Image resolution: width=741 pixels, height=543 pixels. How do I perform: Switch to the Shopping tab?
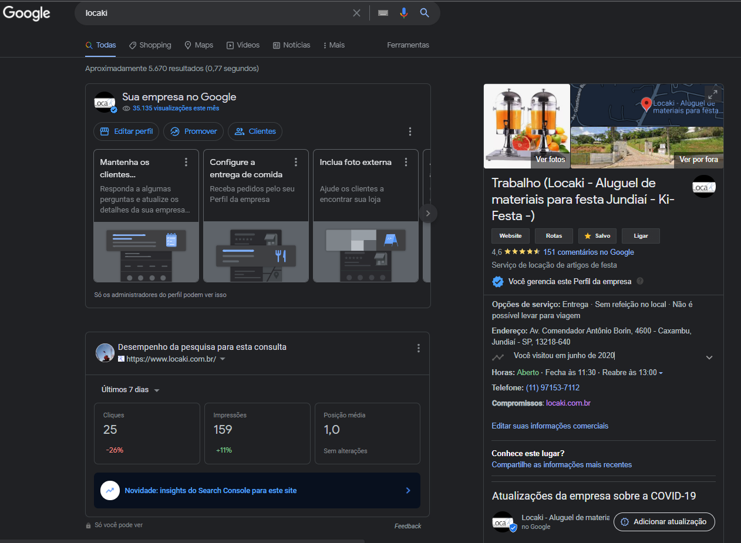click(150, 45)
